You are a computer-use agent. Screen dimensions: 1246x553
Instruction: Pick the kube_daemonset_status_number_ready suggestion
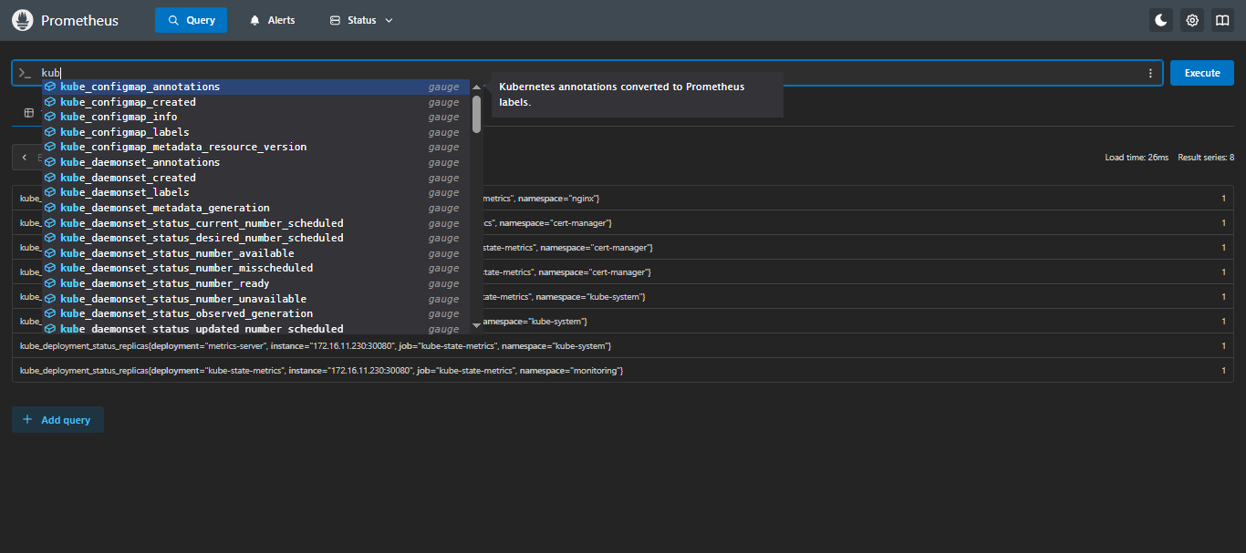[164, 283]
